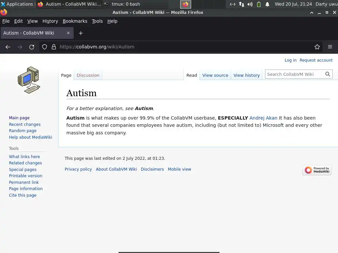Open the Edit menu
Viewport: 338px width, 253px height.
18,21
